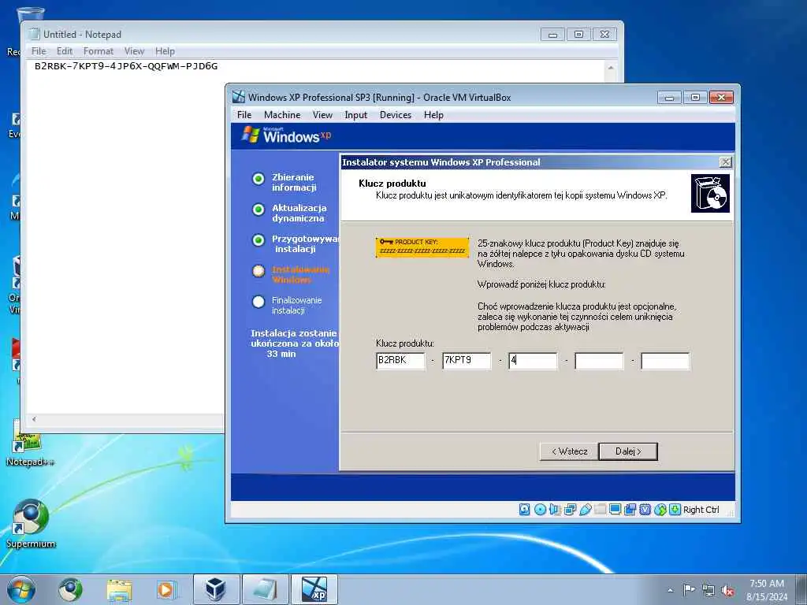Open VirtualBox Input menu
This screenshot has width=807, height=605.
[355, 115]
